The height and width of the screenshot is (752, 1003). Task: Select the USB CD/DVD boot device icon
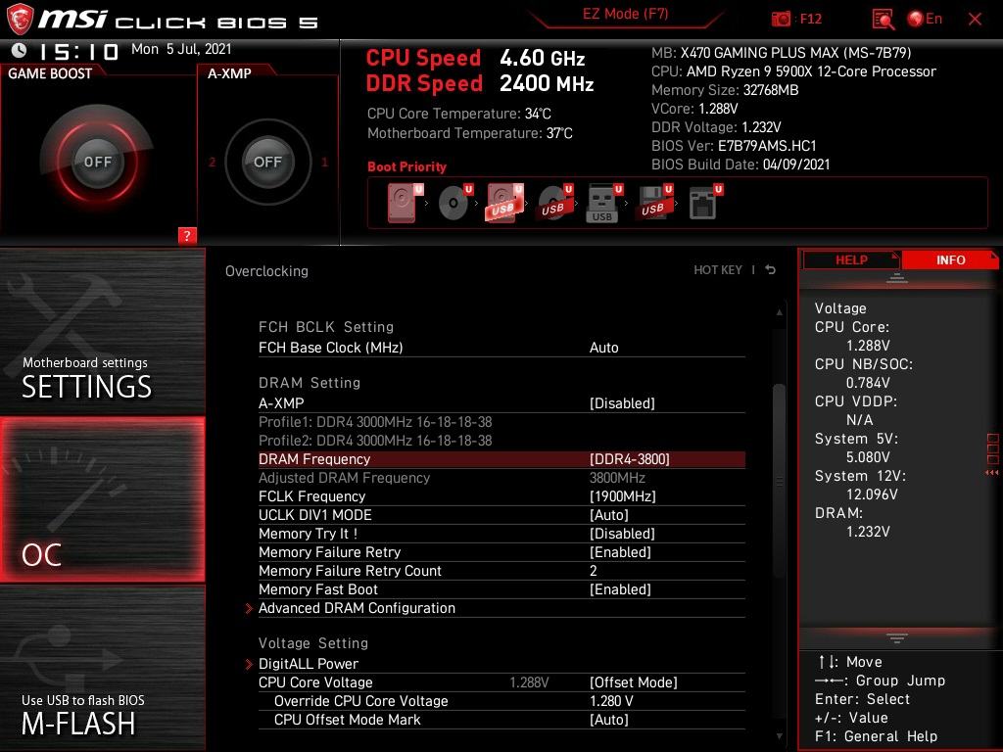(x=554, y=203)
